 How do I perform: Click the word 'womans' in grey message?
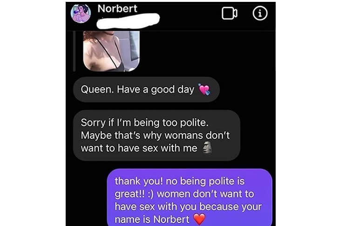[183, 136]
